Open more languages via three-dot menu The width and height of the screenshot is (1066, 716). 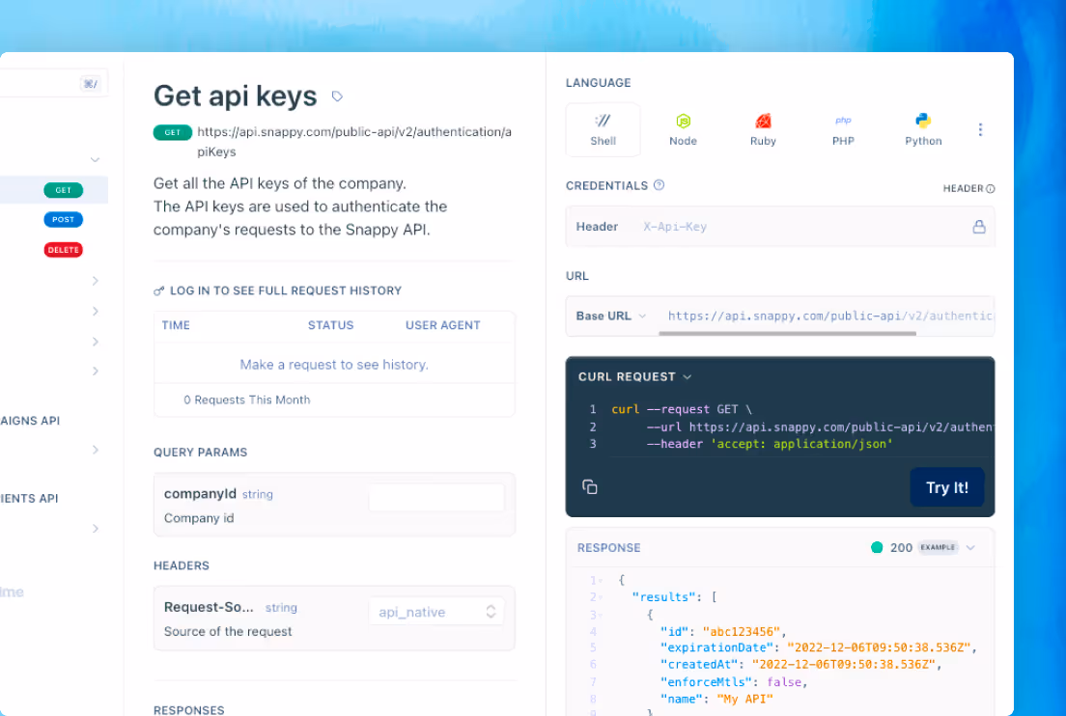980,129
